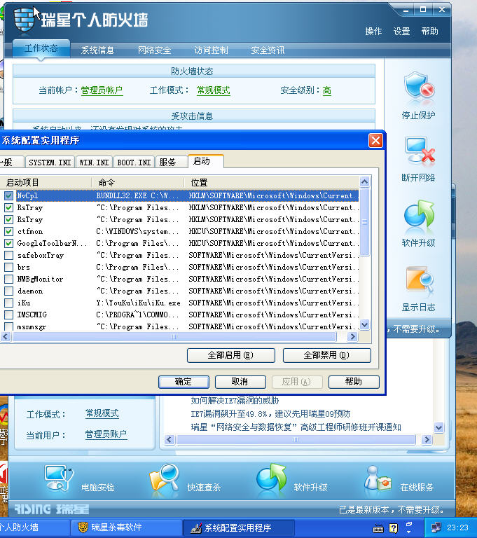Click the 系统配置实用程序 taskbar button
The image size is (477, 538).
[238, 527]
